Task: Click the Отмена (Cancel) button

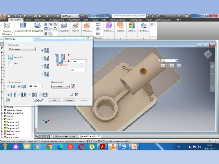Action: 69,100
